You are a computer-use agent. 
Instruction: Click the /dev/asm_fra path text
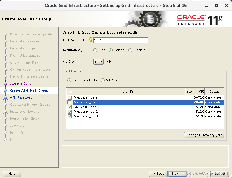(84, 102)
